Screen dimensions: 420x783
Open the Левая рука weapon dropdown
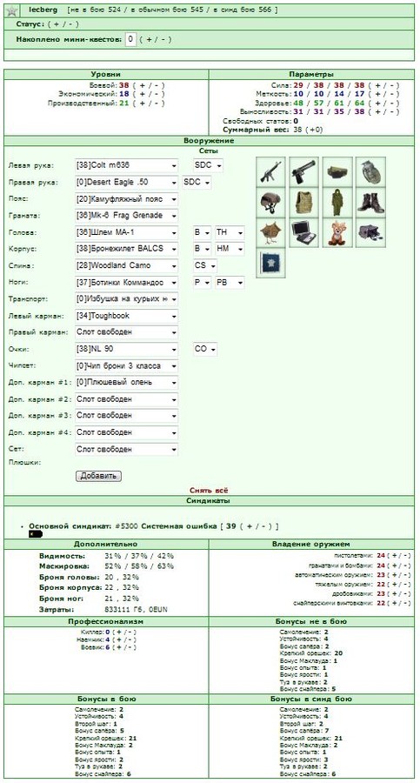(x=126, y=165)
